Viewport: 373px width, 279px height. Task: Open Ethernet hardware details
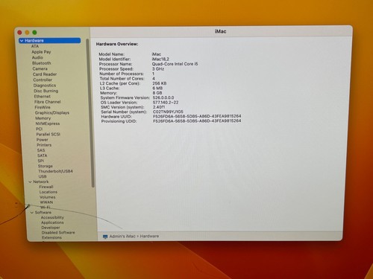[43, 96]
